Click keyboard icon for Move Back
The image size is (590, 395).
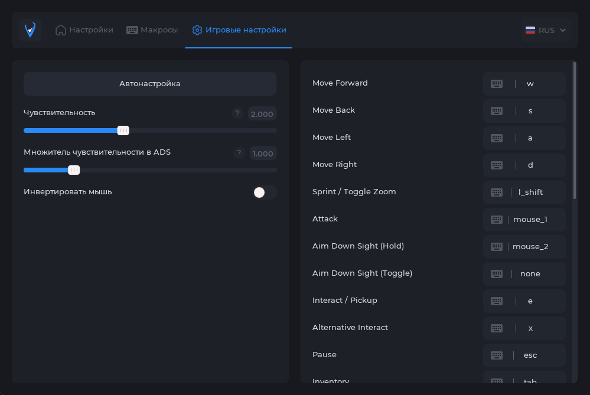[497, 110]
